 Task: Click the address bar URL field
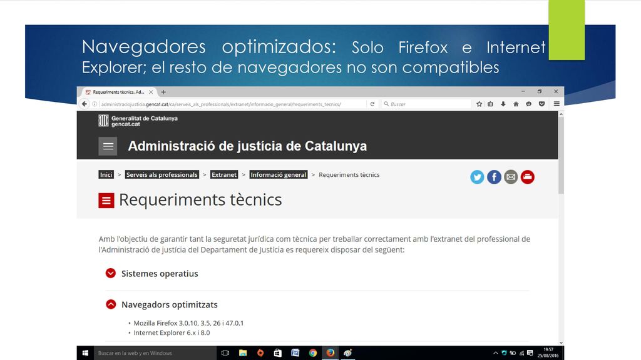tap(233, 104)
